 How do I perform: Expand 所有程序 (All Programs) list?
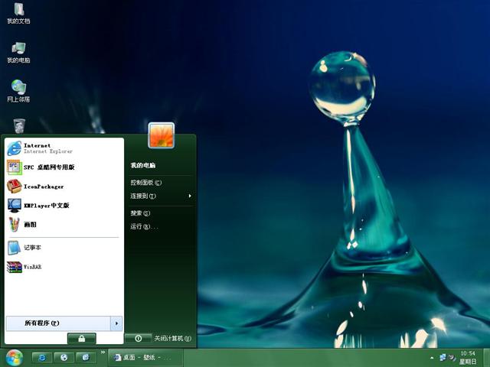pyautogui.click(x=57, y=323)
